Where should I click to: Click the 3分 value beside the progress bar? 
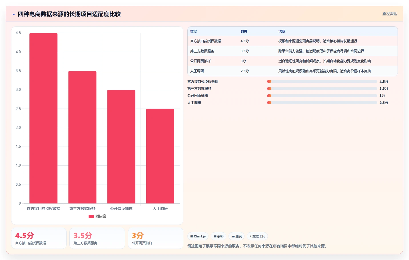(382, 96)
